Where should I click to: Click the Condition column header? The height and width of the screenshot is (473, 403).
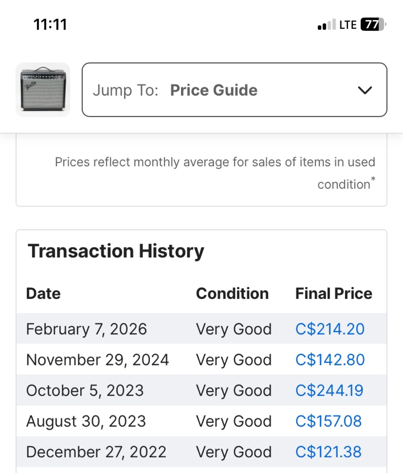[232, 293]
